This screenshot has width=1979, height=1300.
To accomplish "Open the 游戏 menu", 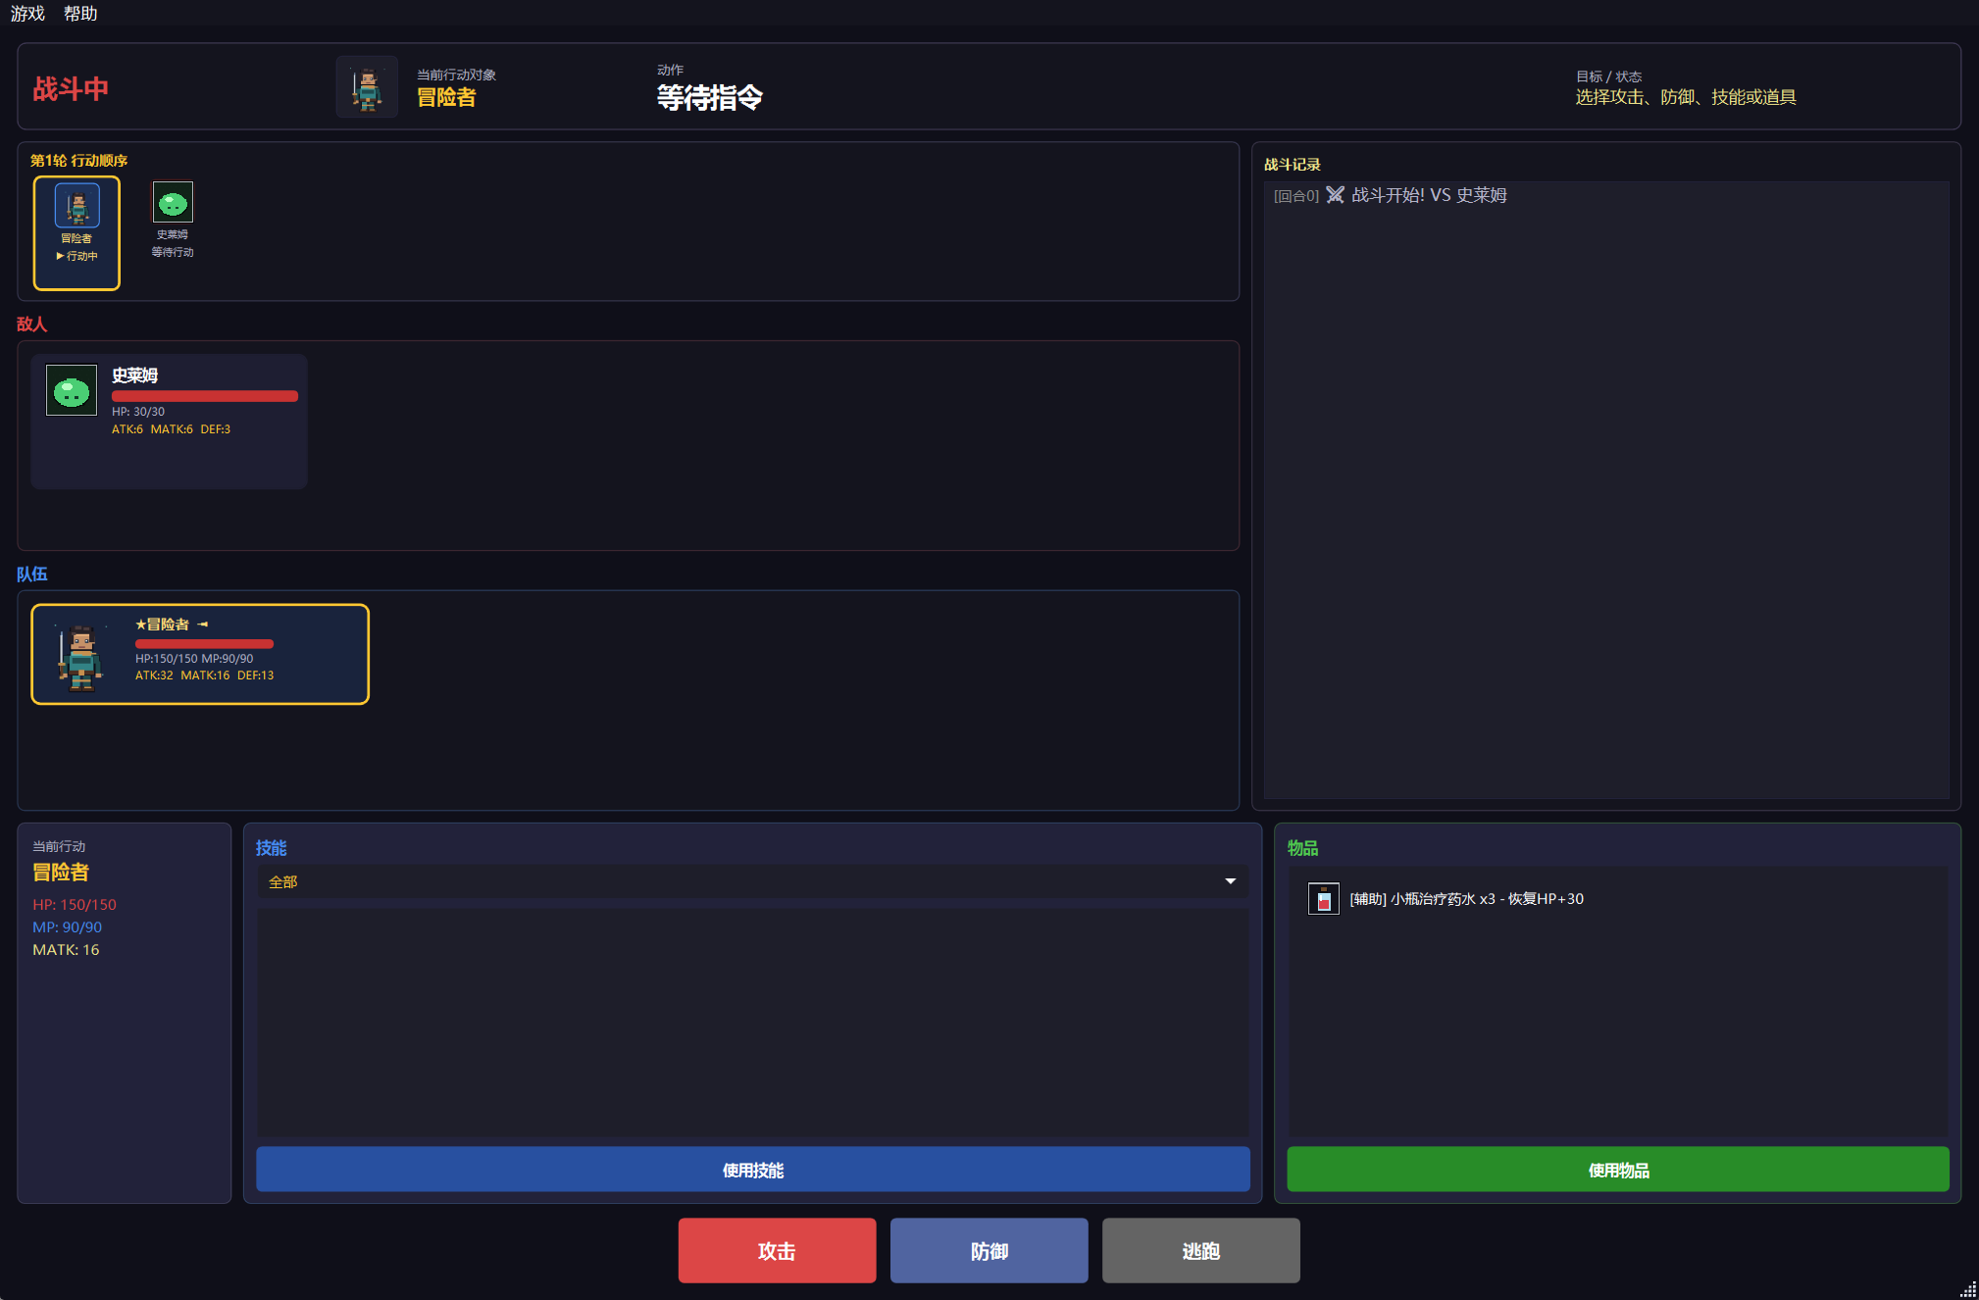I will 27,13.
